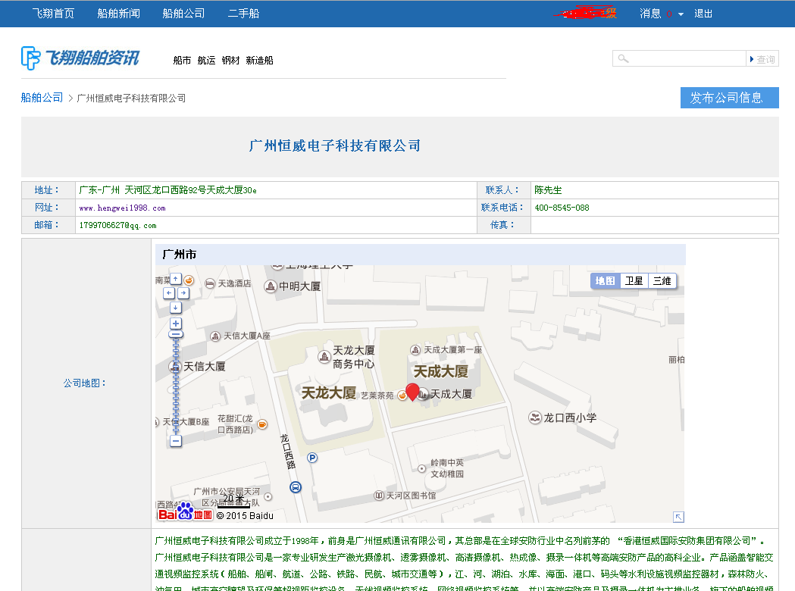Zoom out using the bottom minus button
Screen dimensions: 795x591
(x=176, y=440)
